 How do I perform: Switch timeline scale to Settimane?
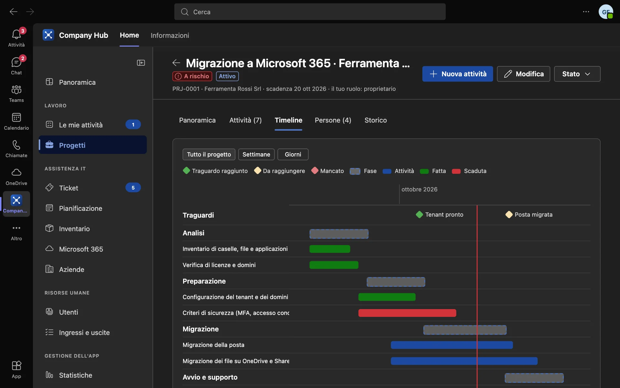pos(256,155)
